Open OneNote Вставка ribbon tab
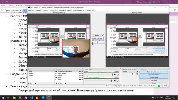 pos(19,6)
